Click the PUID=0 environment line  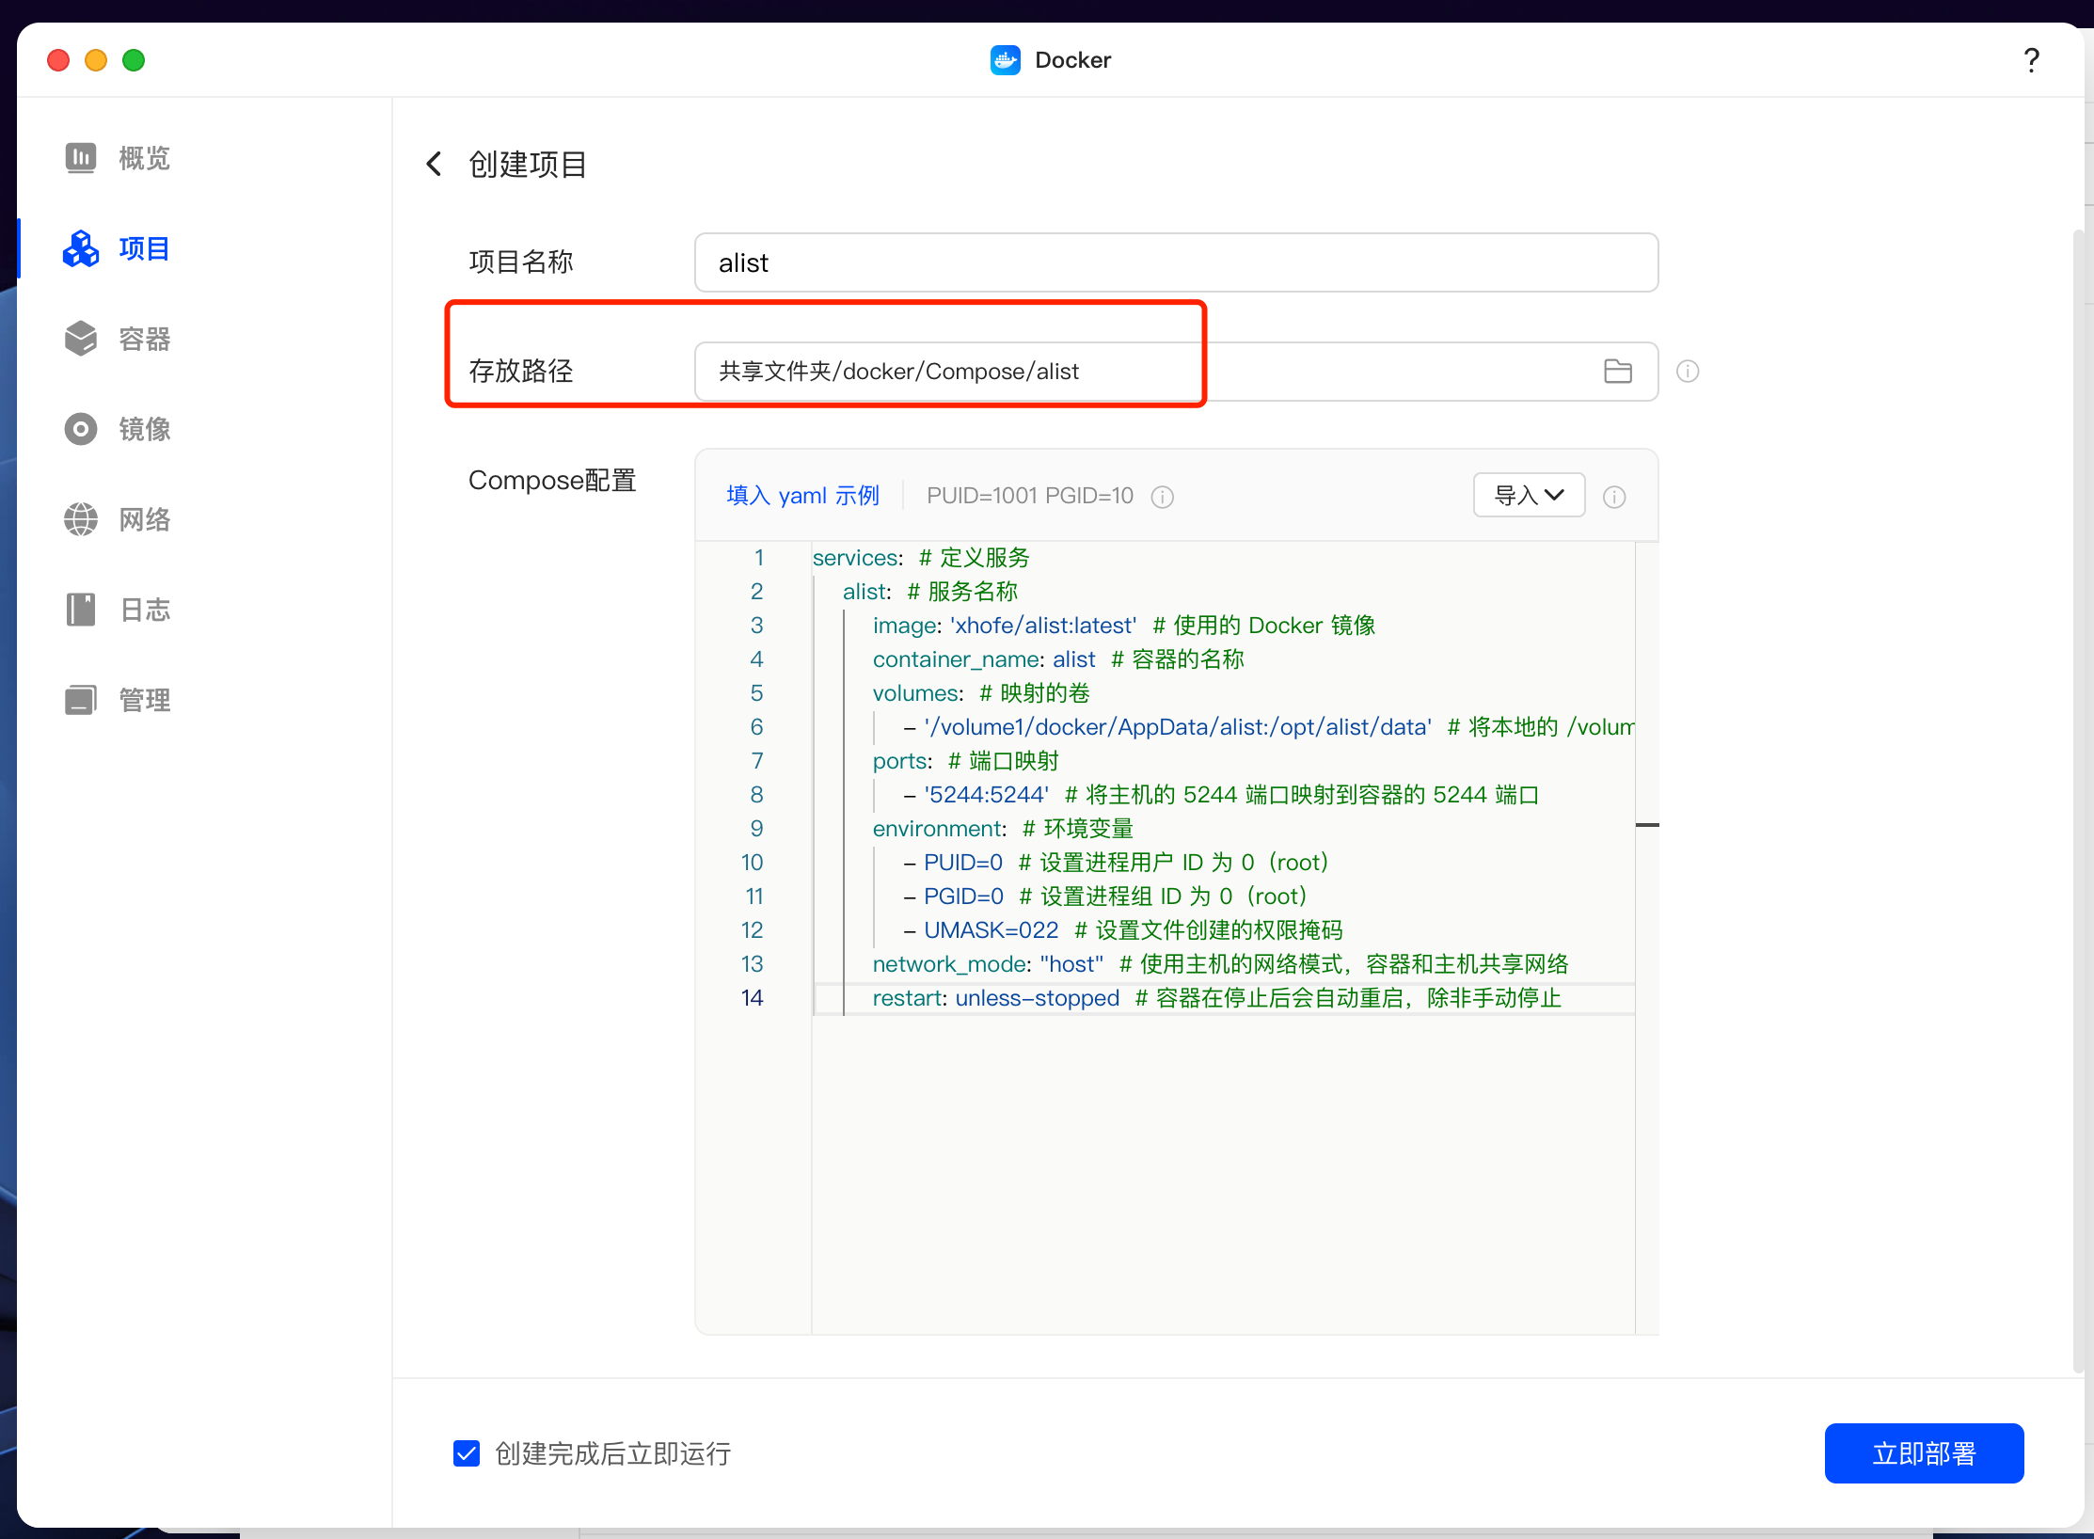point(1116,863)
